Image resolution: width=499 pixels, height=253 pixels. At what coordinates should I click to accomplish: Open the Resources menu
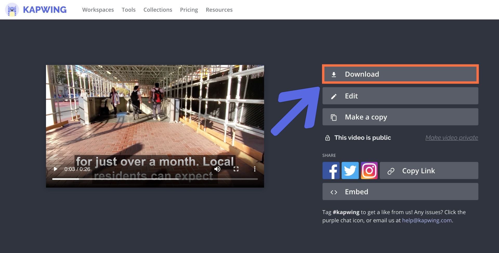tap(219, 10)
